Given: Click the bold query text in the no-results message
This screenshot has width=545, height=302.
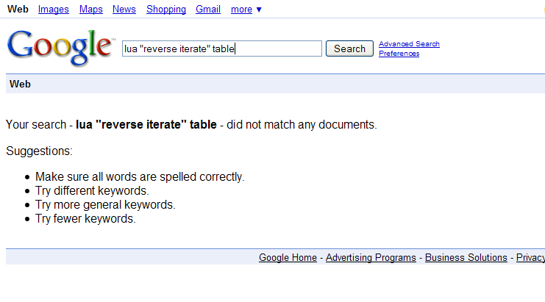Looking at the screenshot, I should click(146, 125).
